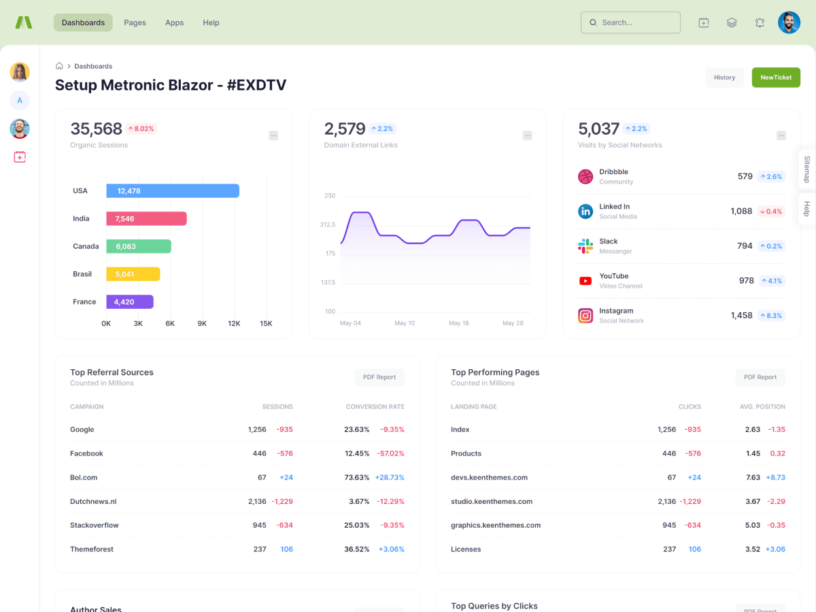Viewport: 816px width, 612px height.
Task: Click the Instagram logo icon
Action: tap(585, 316)
